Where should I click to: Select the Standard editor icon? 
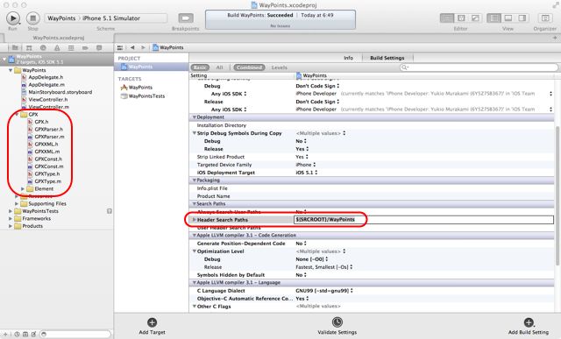pos(446,18)
